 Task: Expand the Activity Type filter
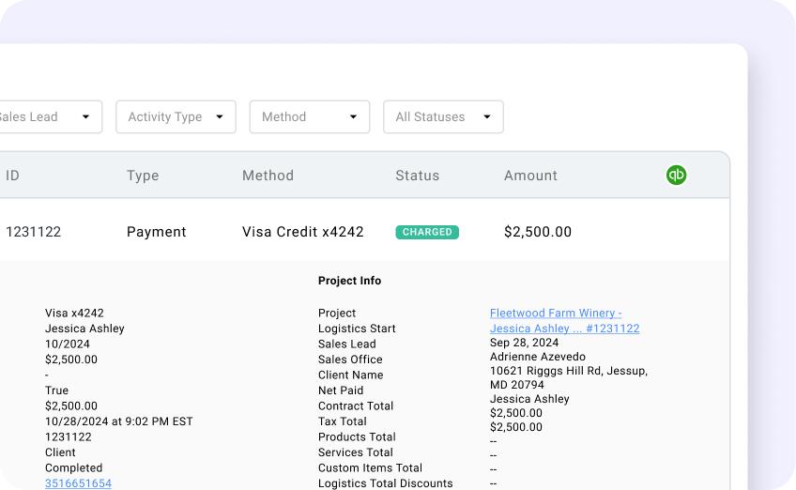coord(176,117)
